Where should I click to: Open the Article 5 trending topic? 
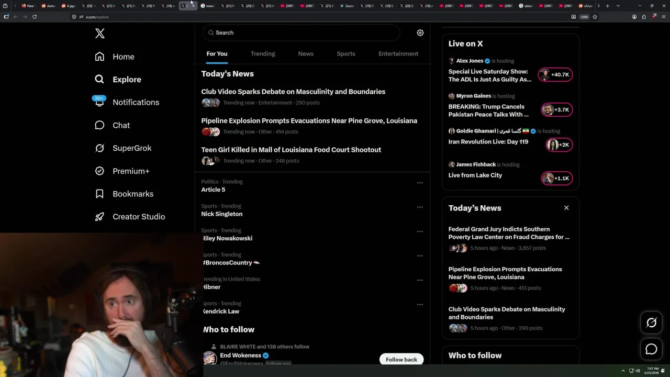(213, 190)
